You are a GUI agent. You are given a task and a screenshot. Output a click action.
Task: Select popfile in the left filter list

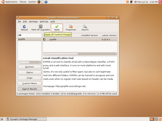(29, 39)
